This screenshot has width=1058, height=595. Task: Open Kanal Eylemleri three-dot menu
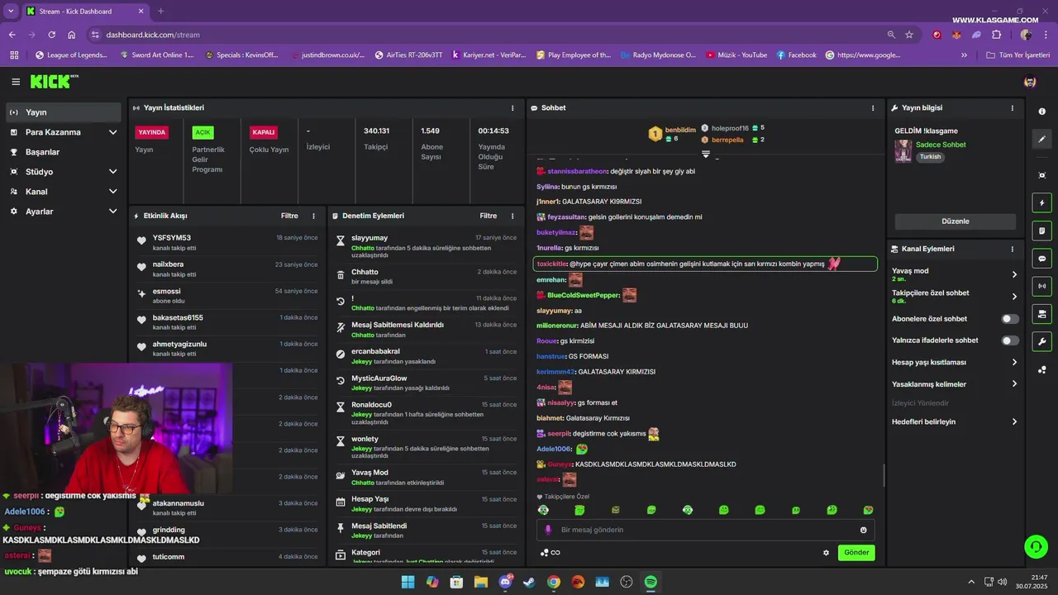coord(1012,249)
